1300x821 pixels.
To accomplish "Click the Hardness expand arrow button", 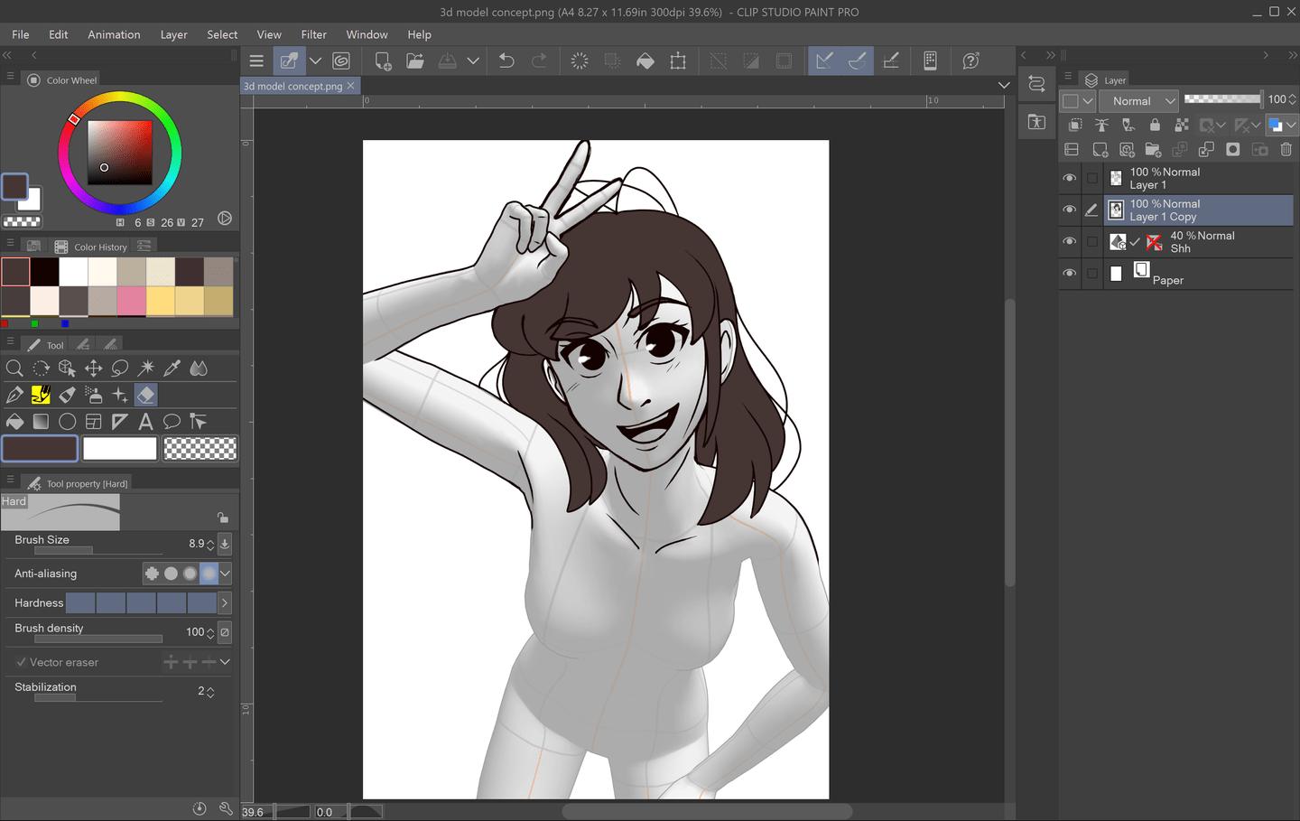I will (x=224, y=602).
